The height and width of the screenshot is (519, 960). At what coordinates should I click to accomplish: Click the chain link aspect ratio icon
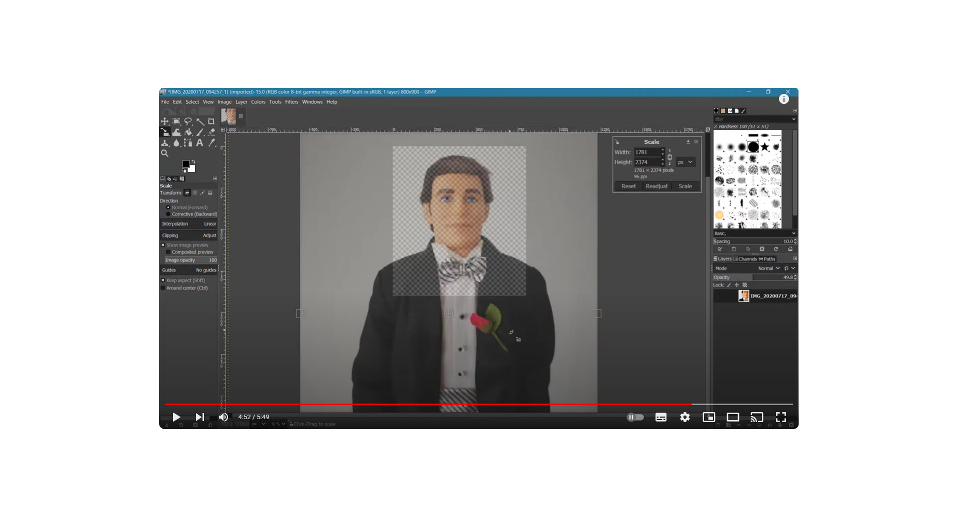[669, 157]
